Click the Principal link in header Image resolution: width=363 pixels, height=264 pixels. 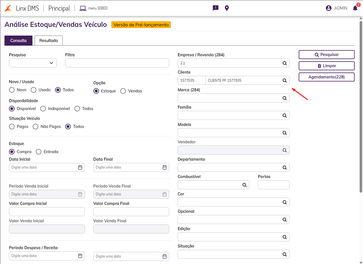pyautogui.click(x=59, y=8)
